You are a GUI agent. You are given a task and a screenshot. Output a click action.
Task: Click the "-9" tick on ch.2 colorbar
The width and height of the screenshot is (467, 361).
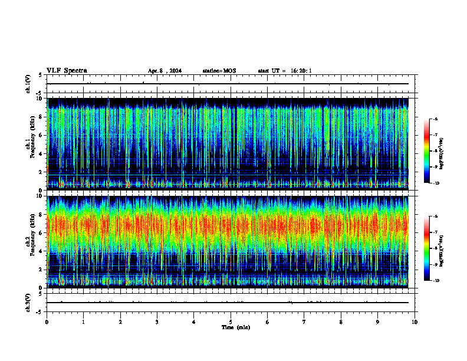pyautogui.click(x=435, y=264)
